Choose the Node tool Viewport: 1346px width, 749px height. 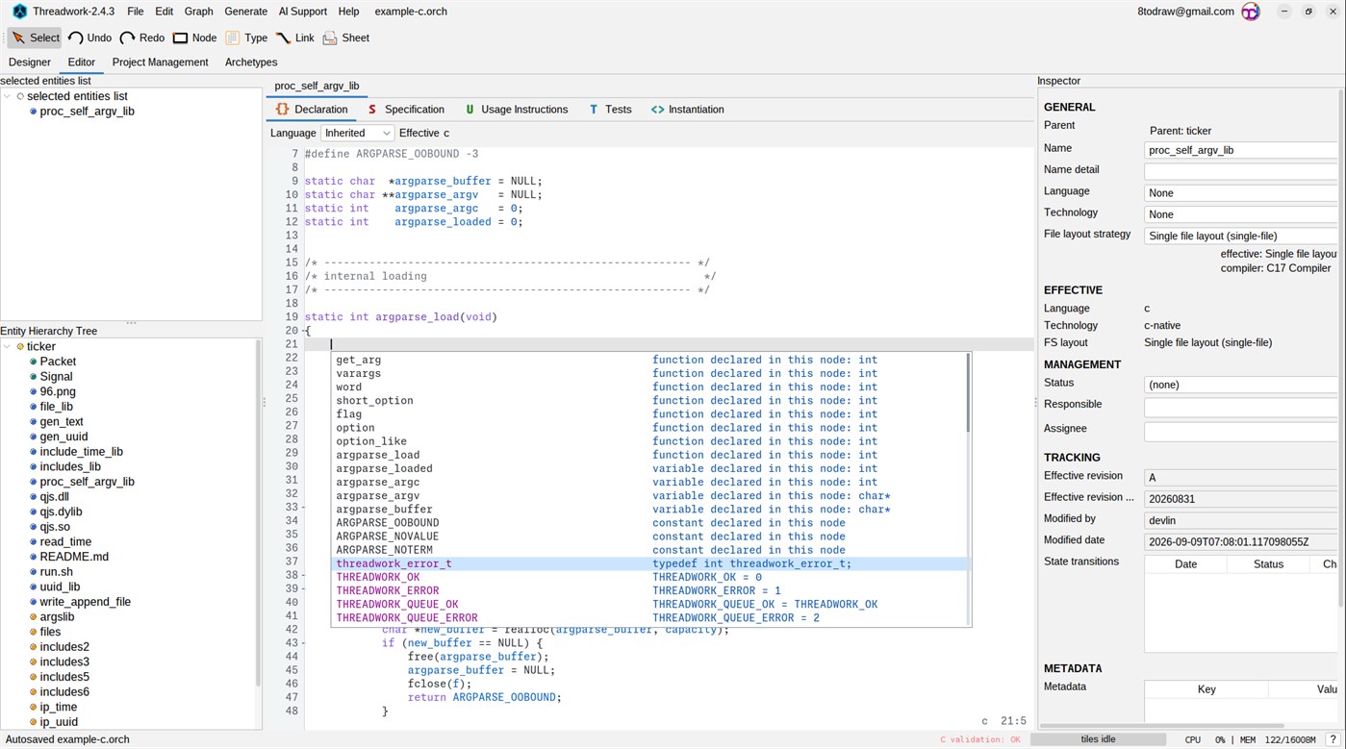194,37
